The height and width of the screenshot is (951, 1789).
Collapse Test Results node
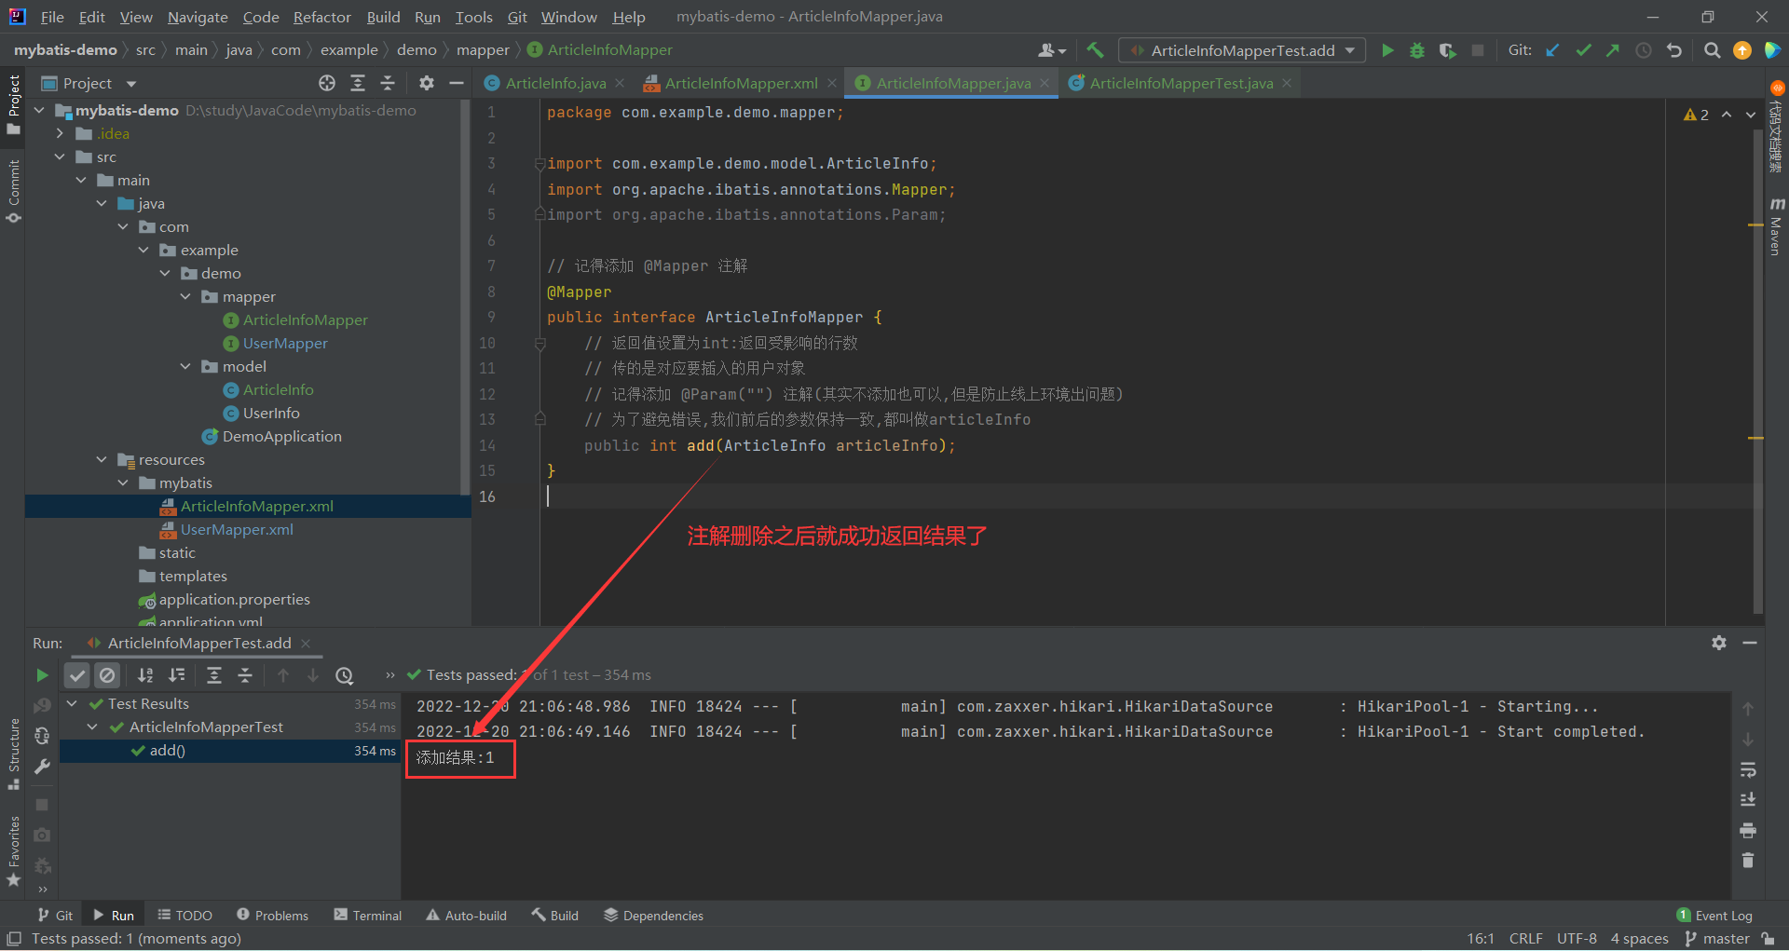point(72,703)
